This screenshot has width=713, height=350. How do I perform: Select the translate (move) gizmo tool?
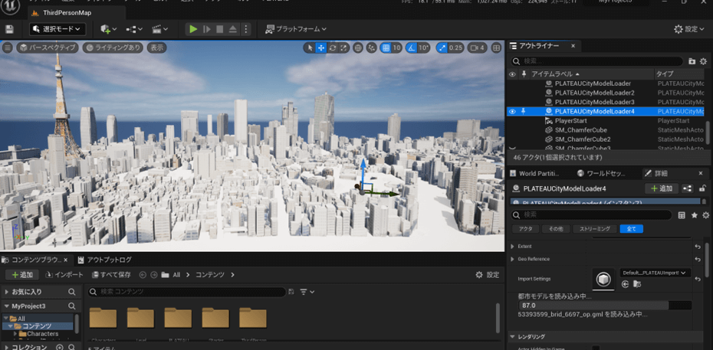pos(321,47)
